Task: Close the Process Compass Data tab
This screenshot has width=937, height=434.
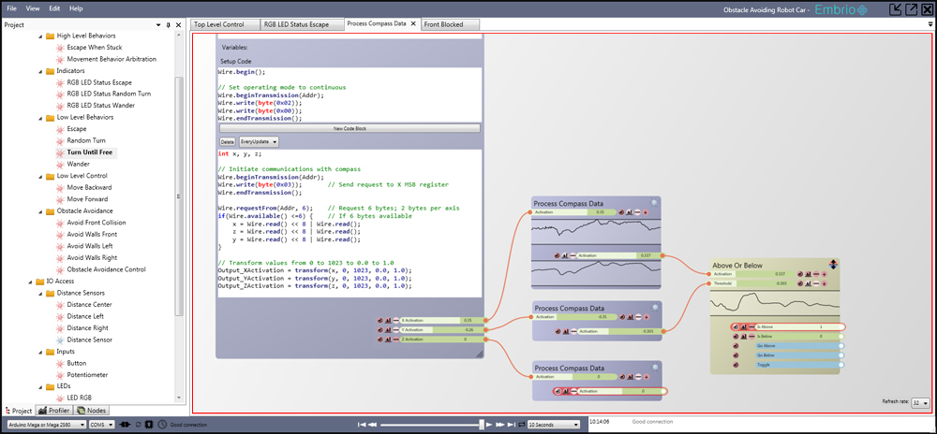Action: 413,23
